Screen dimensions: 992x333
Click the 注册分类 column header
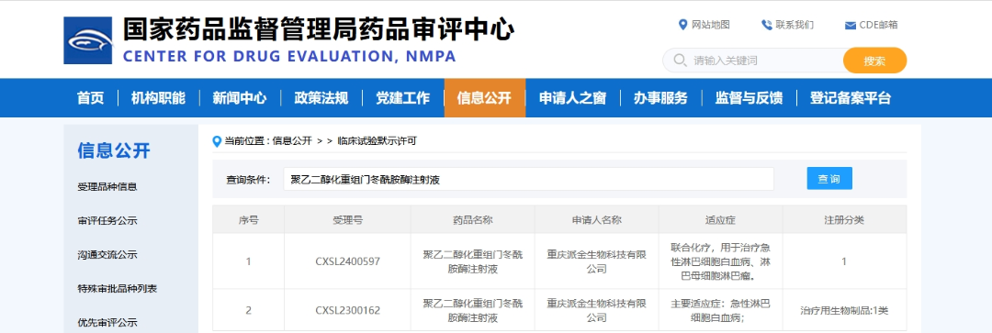(x=844, y=220)
